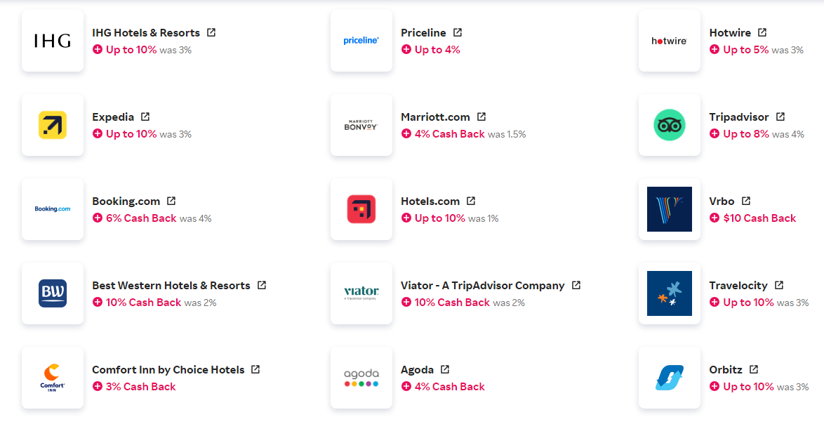824x424 pixels.
Task: Click Vrbo $10 Cash Back offer
Action: pos(759,218)
